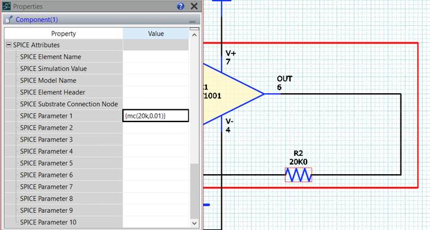Screen dimensions: 430x230
Task: Click the 20K0 resistor value label
Action: coord(298,162)
